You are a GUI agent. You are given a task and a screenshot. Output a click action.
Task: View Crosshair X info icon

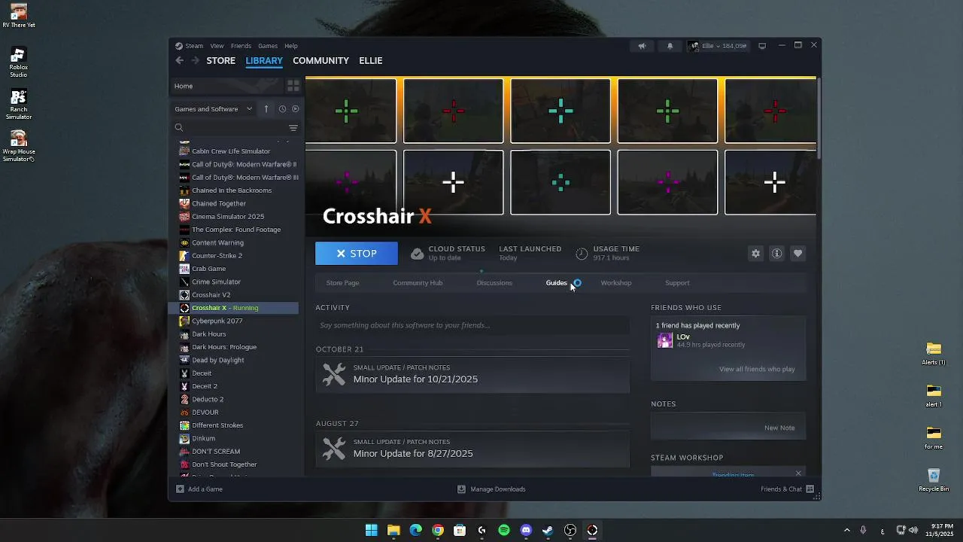tap(777, 254)
